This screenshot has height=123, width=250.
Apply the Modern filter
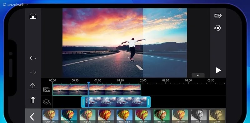(143, 116)
